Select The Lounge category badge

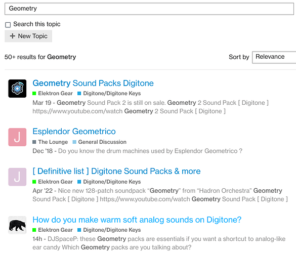tap(50, 142)
